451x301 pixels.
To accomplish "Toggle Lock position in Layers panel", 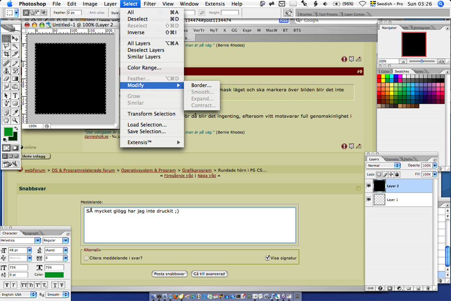I will pyautogui.click(x=391, y=174).
